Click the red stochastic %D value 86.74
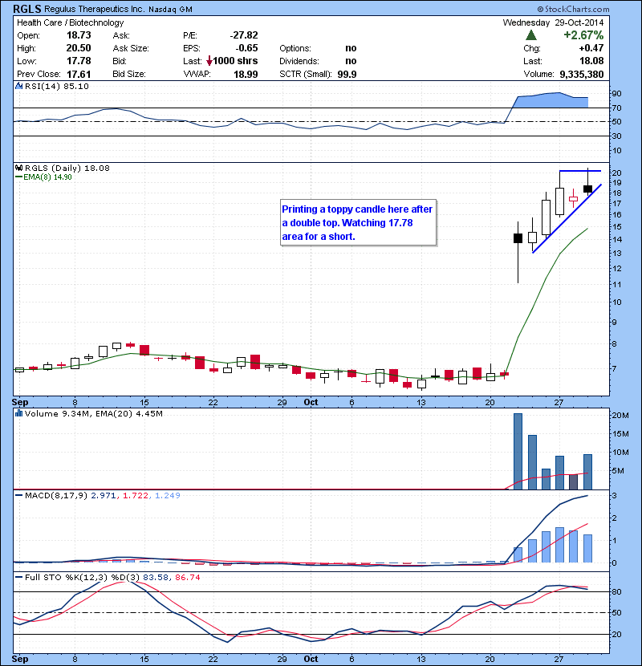Viewport: 642px width, 666px height. [187, 578]
